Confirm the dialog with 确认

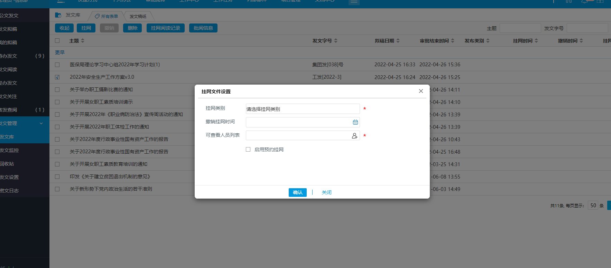[298, 192]
